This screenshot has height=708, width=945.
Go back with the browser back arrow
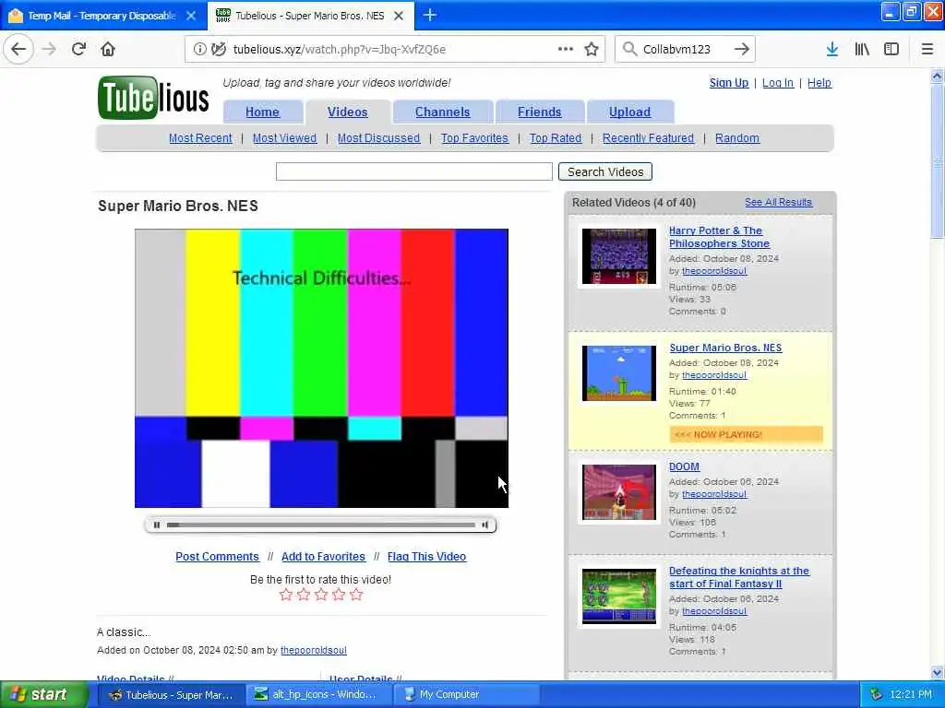(18, 49)
